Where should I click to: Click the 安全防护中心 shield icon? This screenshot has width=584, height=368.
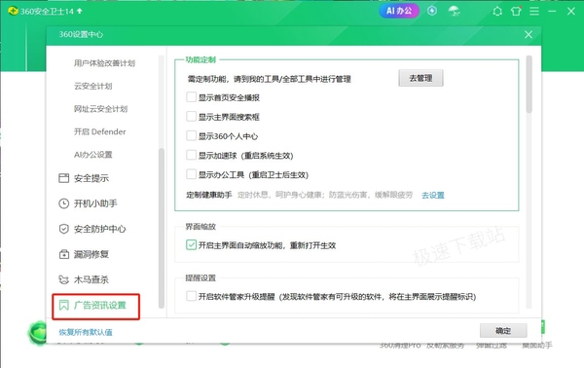coord(63,229)
